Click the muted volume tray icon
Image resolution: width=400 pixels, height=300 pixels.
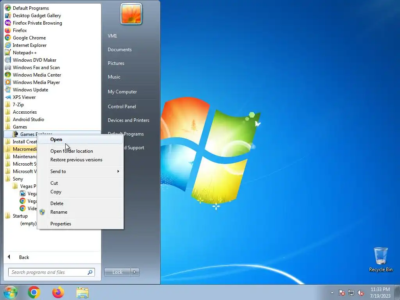(x=361, y=293)
